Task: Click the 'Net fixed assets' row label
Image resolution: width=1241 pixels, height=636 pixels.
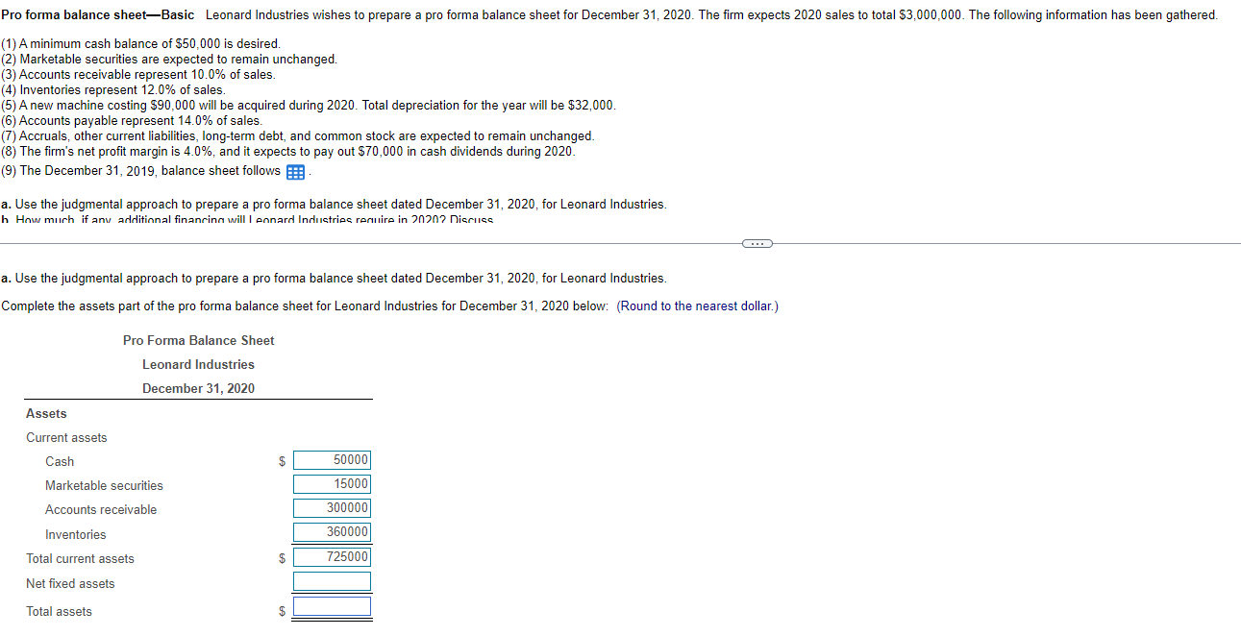Action: [70, 584]
